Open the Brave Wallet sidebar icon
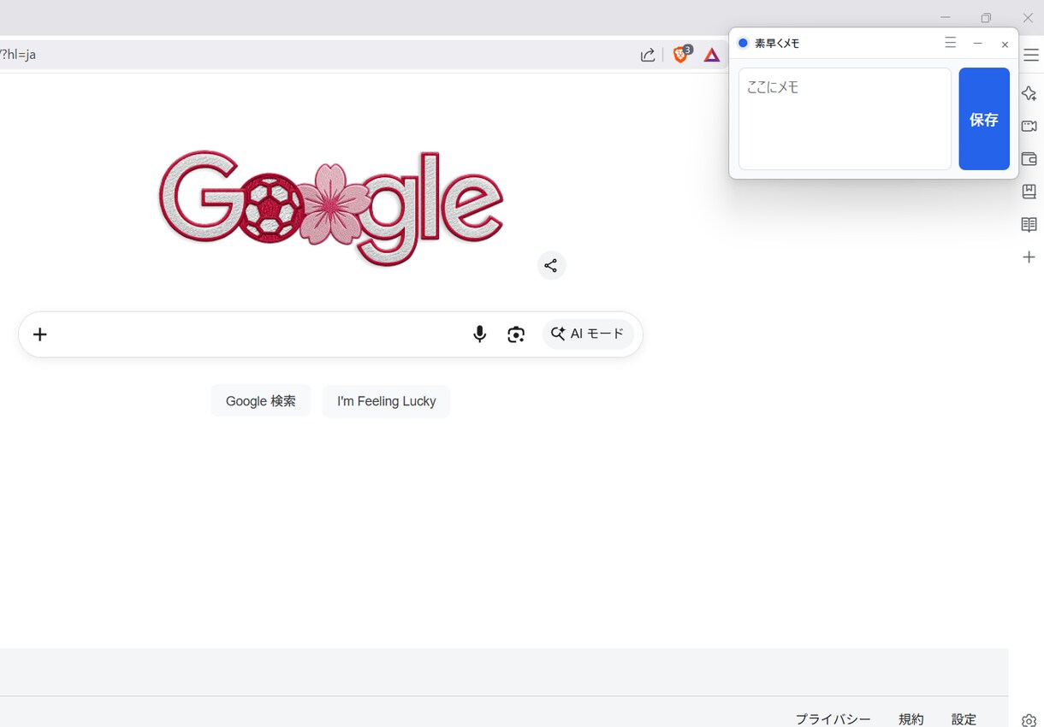This screenshot has height=727, width=1044. point(1029,159)
